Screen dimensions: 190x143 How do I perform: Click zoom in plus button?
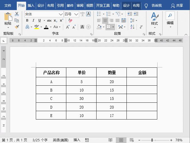point(171,140)
